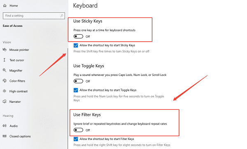Click the Hearing section label

coord(8,116)
